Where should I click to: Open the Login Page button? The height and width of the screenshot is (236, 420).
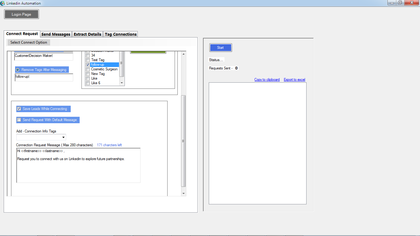coord(22,14)
